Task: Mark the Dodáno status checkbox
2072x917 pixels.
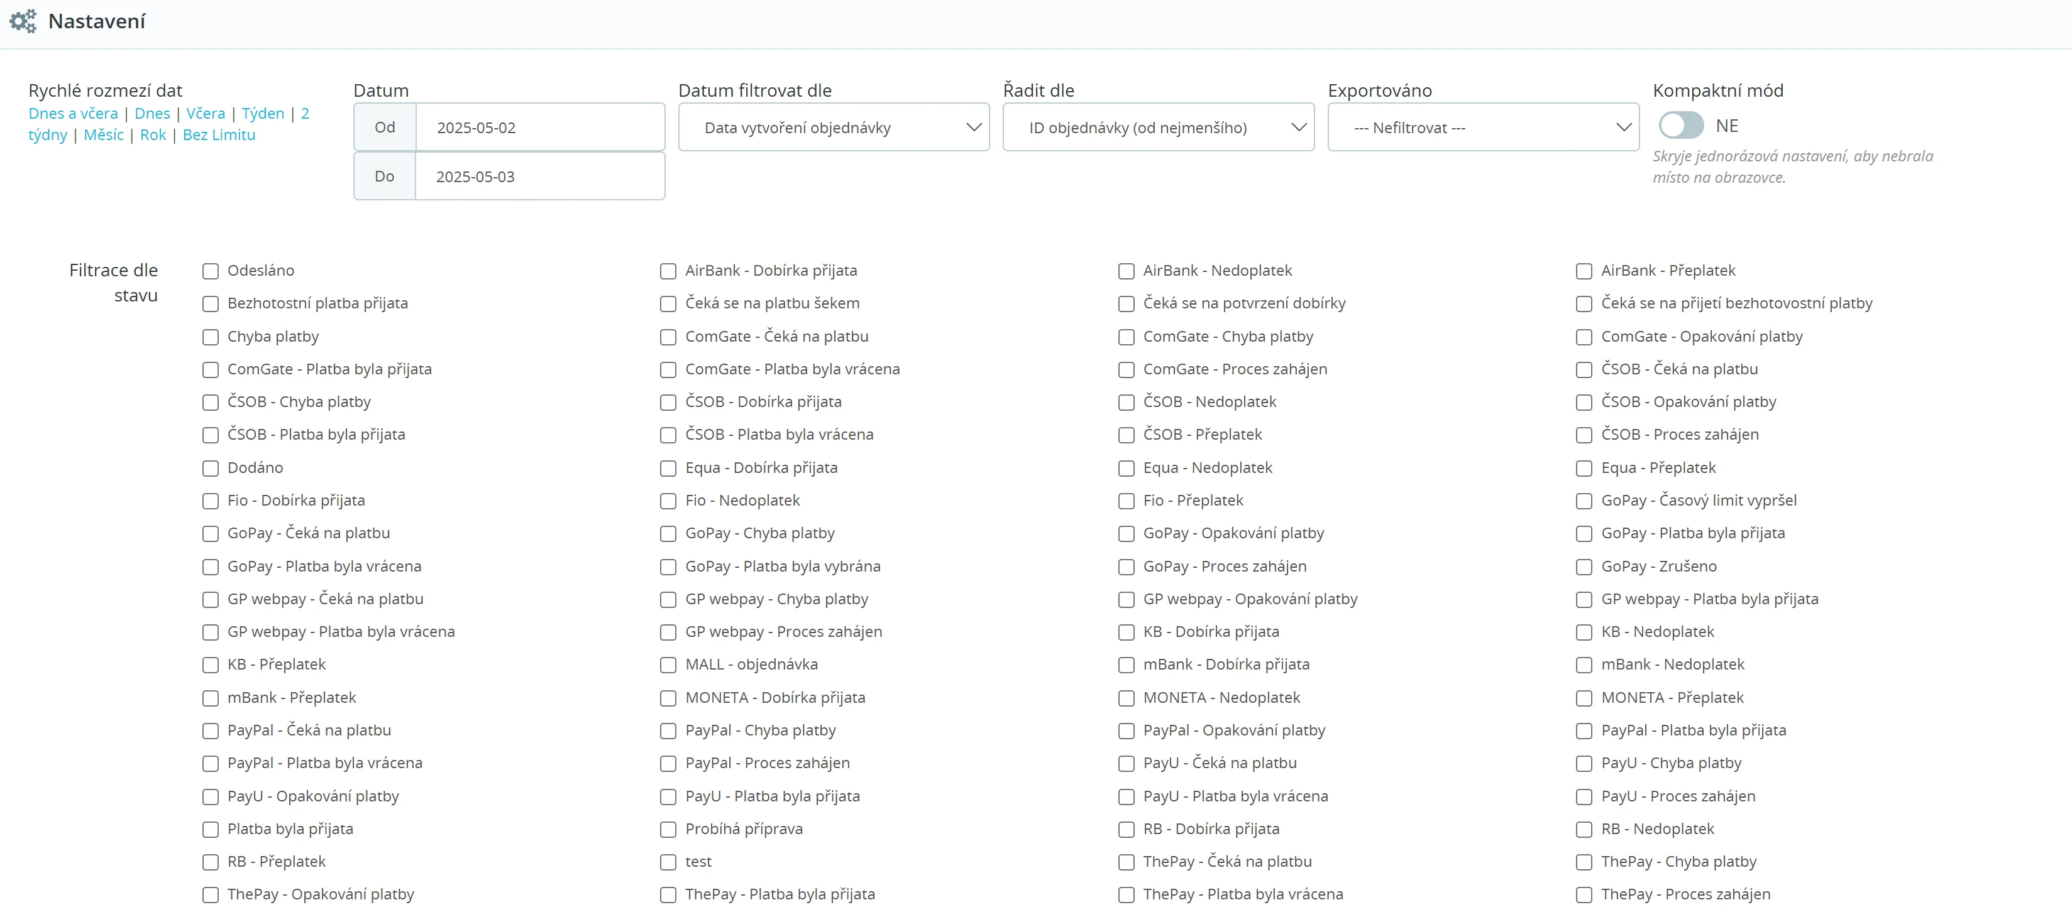Action: (x=211, y=469)
